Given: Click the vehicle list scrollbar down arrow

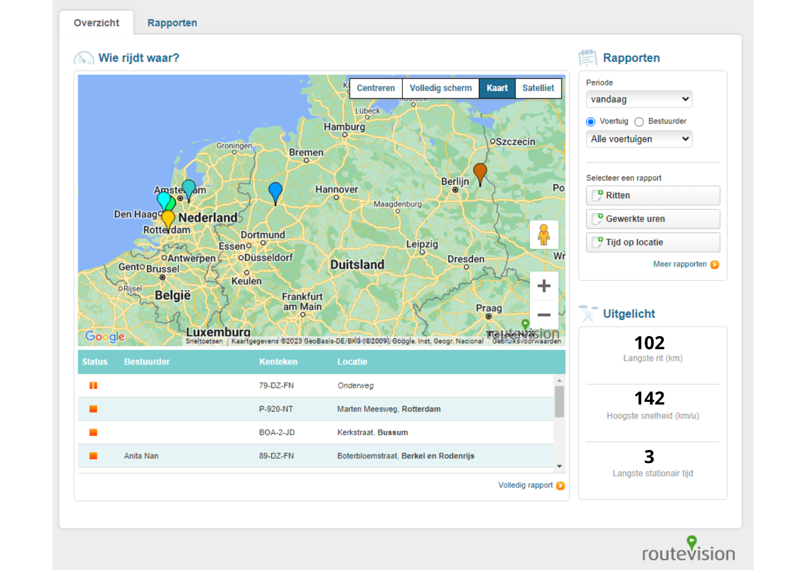Looking at the screenshot, I should (559, 466).
